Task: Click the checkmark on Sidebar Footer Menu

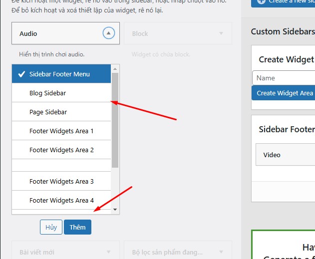Action: pos(21,74)
